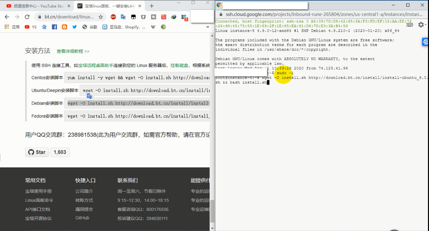Viewport: 429px width, 231px height.
Task: Click the black mask extension icon
Action: [133, 17]
